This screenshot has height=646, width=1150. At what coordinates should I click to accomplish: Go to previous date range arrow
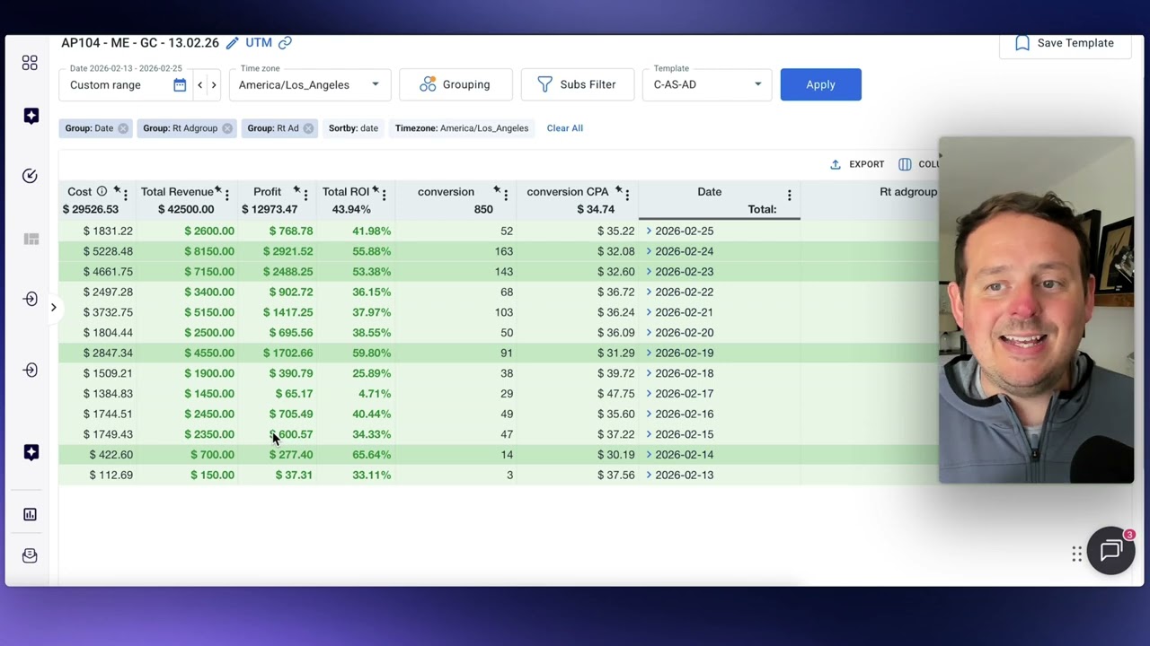coord(199,85)
